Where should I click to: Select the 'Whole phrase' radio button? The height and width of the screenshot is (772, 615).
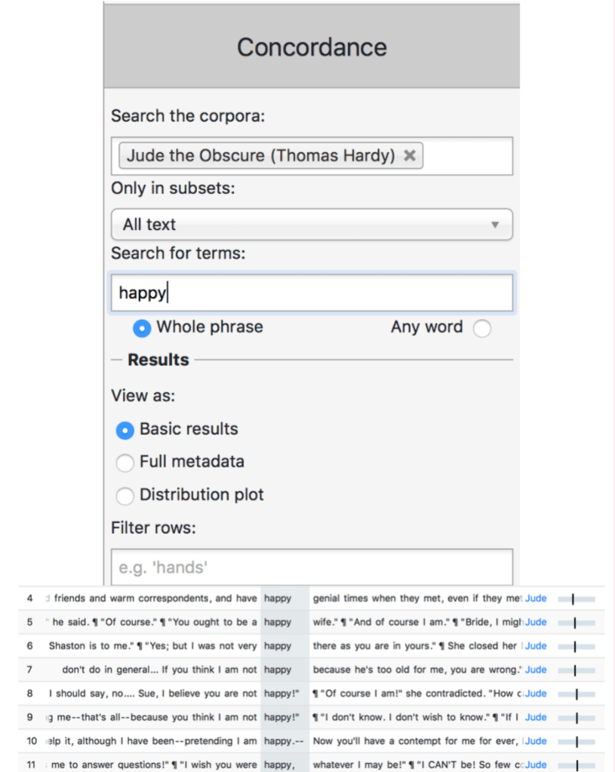click(141, 328)
